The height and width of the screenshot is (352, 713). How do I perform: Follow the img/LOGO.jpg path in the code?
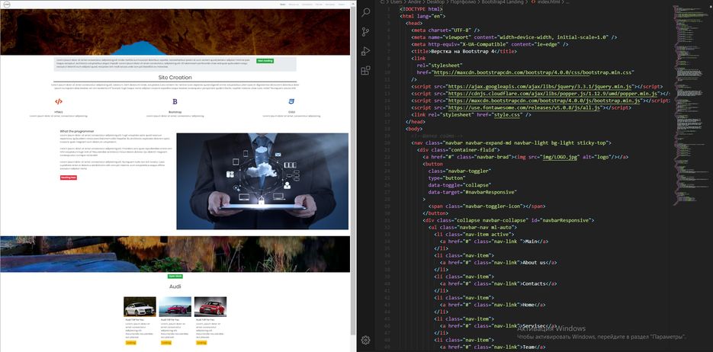(561, 157)
